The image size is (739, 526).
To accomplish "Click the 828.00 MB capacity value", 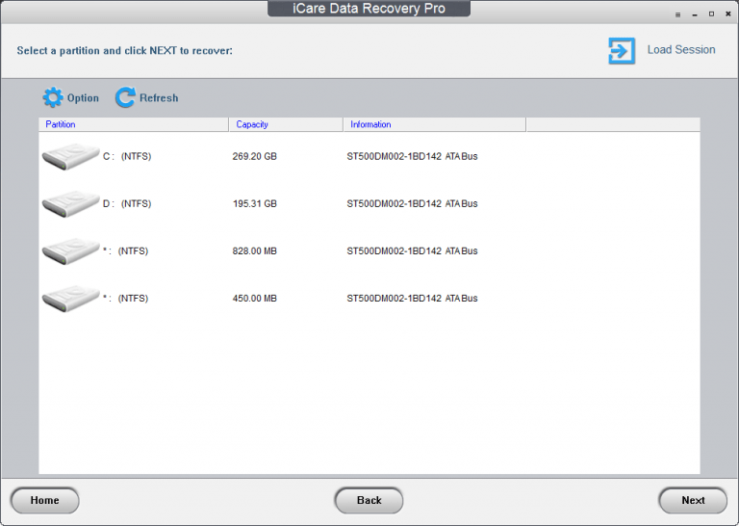I will tap(254, 251).
